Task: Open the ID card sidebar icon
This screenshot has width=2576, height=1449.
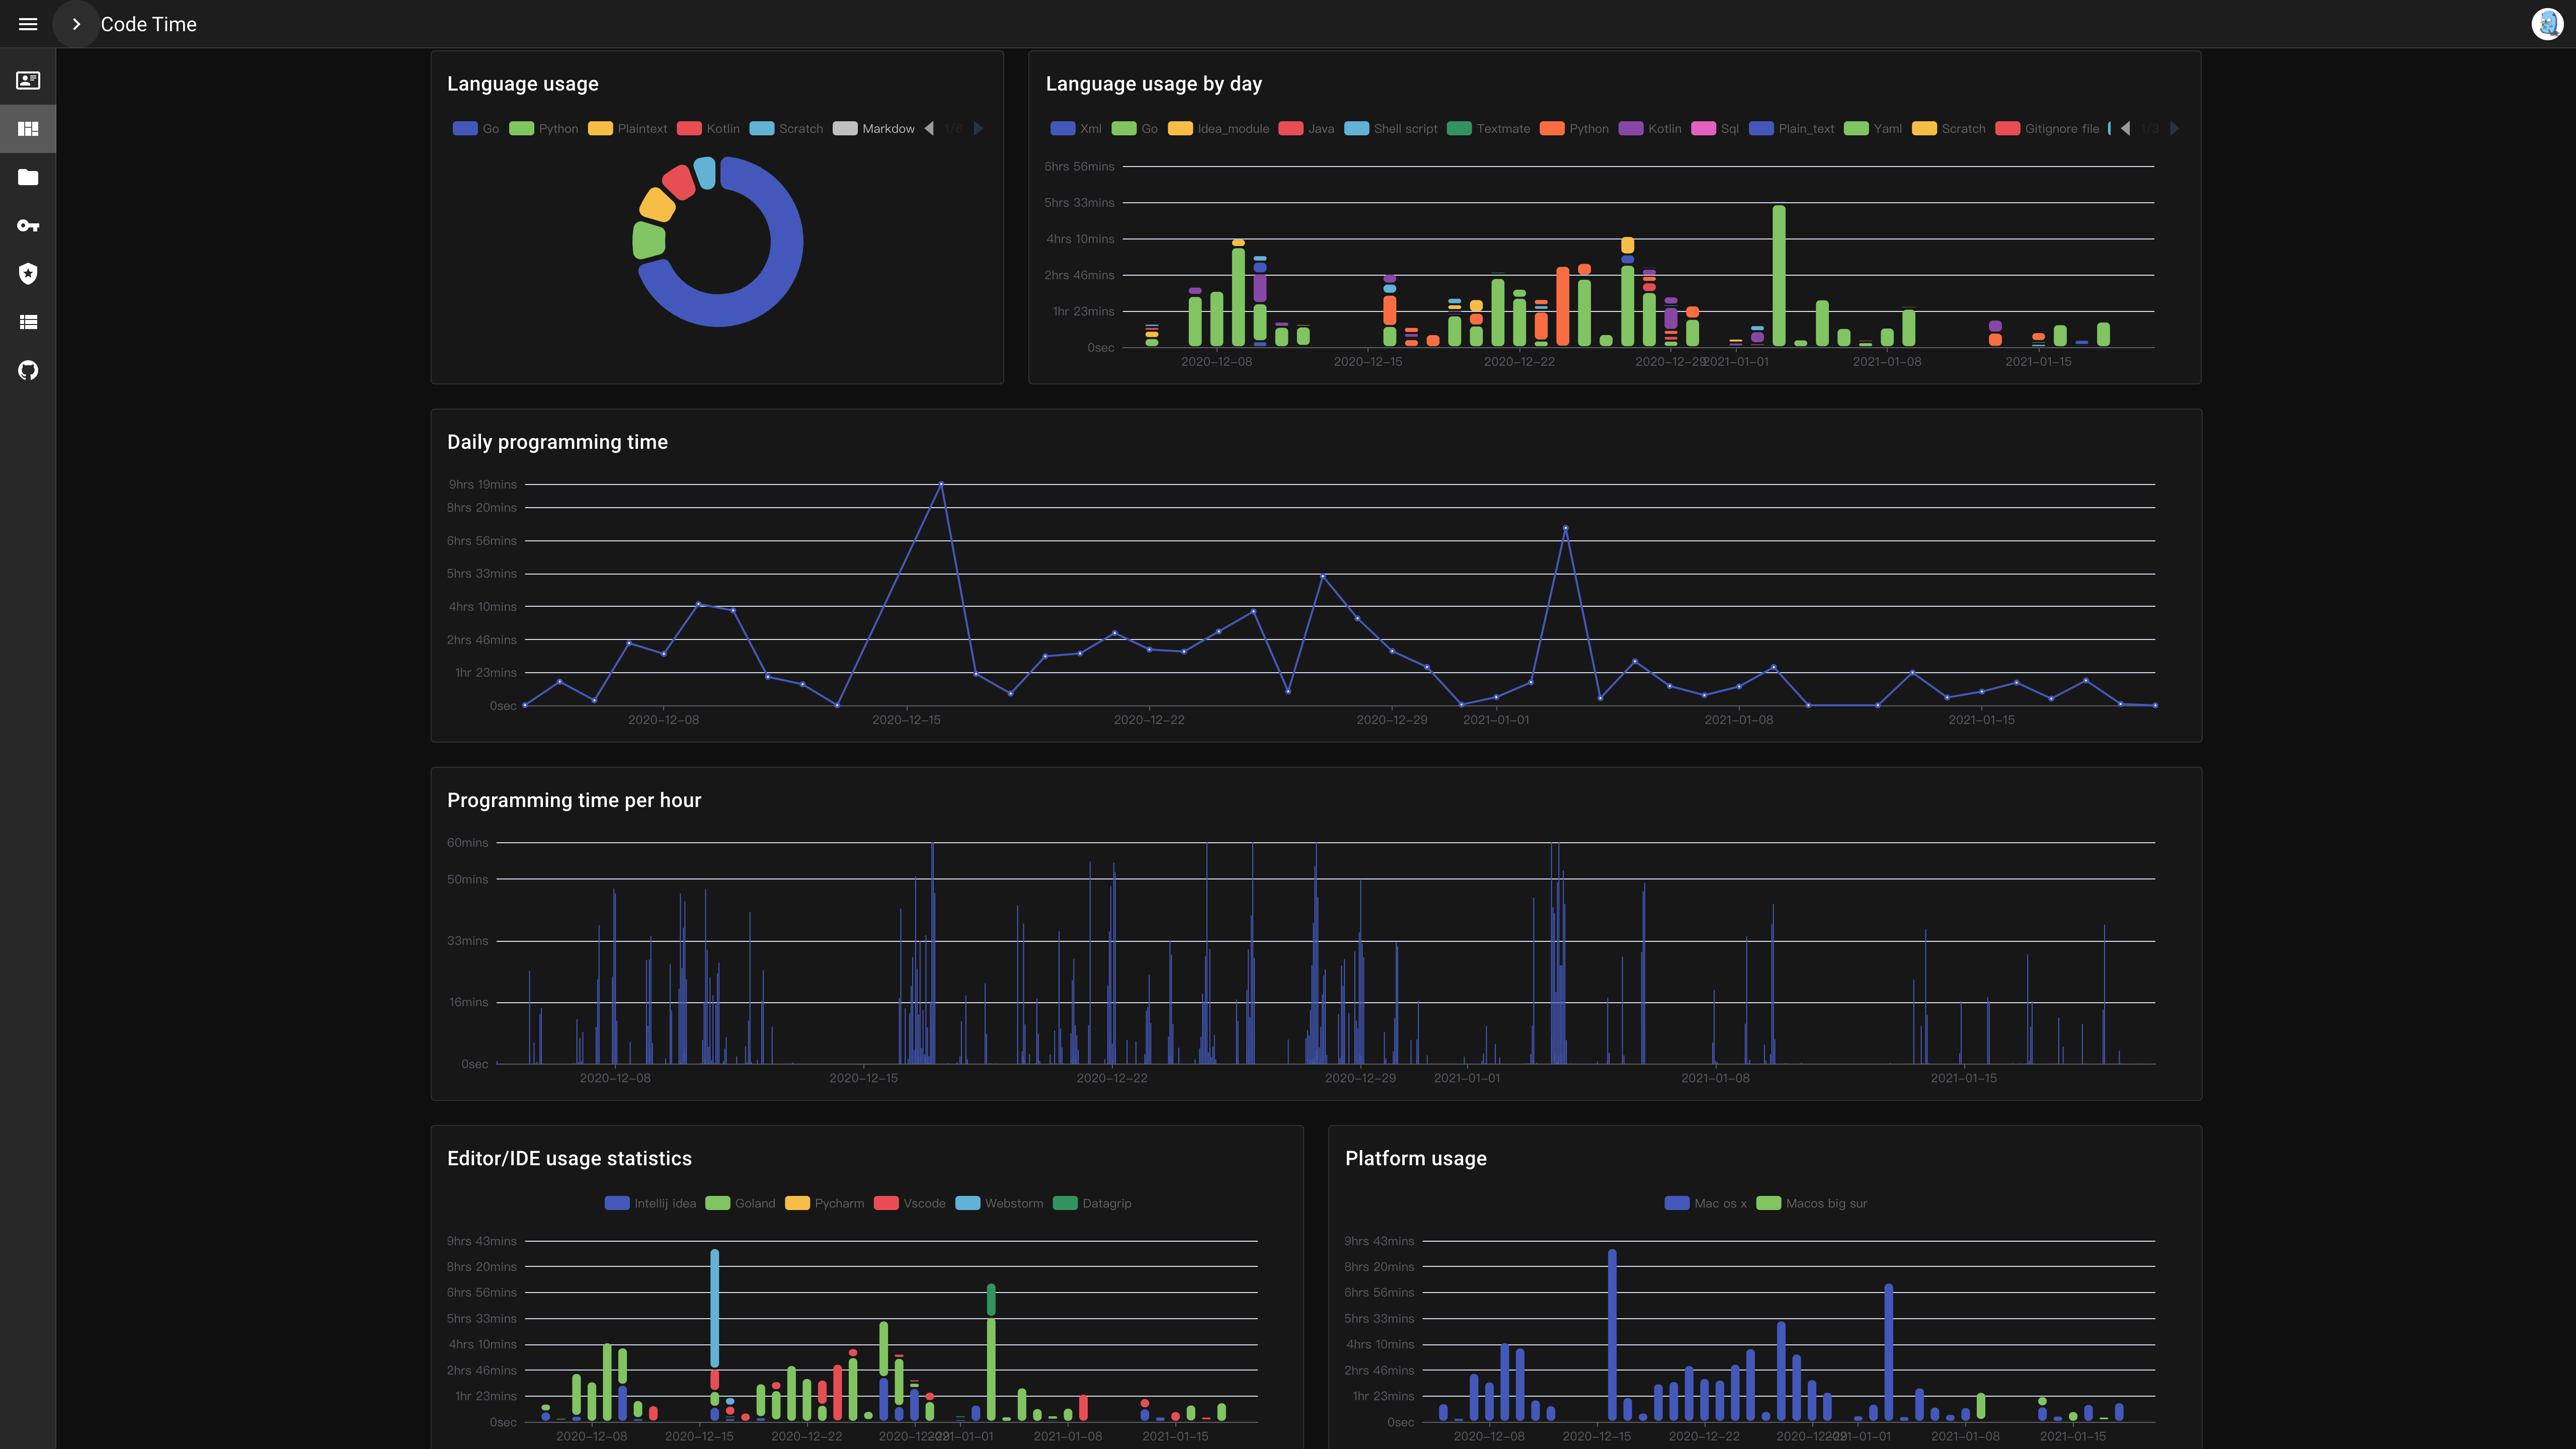Action: pos(28,80)
